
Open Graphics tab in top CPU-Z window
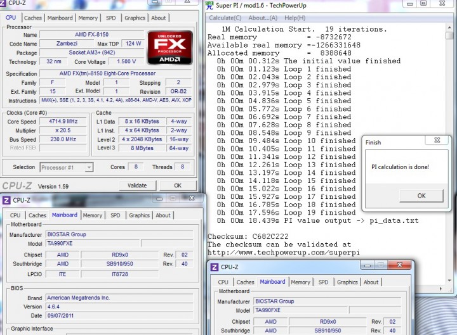[135, 18]
